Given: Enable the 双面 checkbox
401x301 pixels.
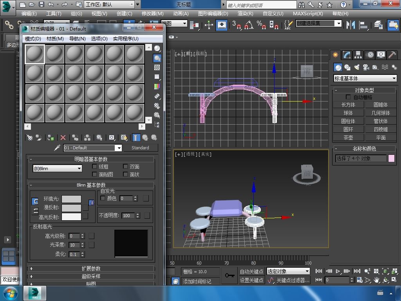Looking at the screenshot, I should pos(125,166).
